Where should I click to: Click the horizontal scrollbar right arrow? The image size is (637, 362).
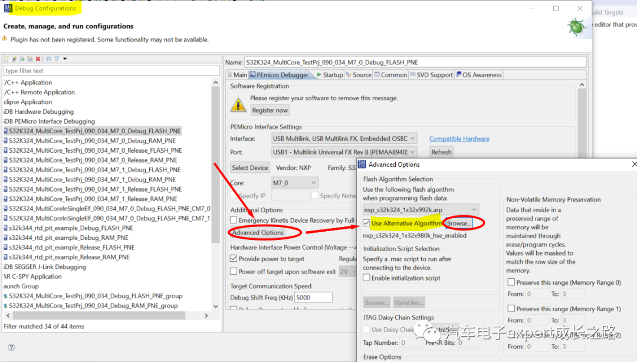coord(206,315)
